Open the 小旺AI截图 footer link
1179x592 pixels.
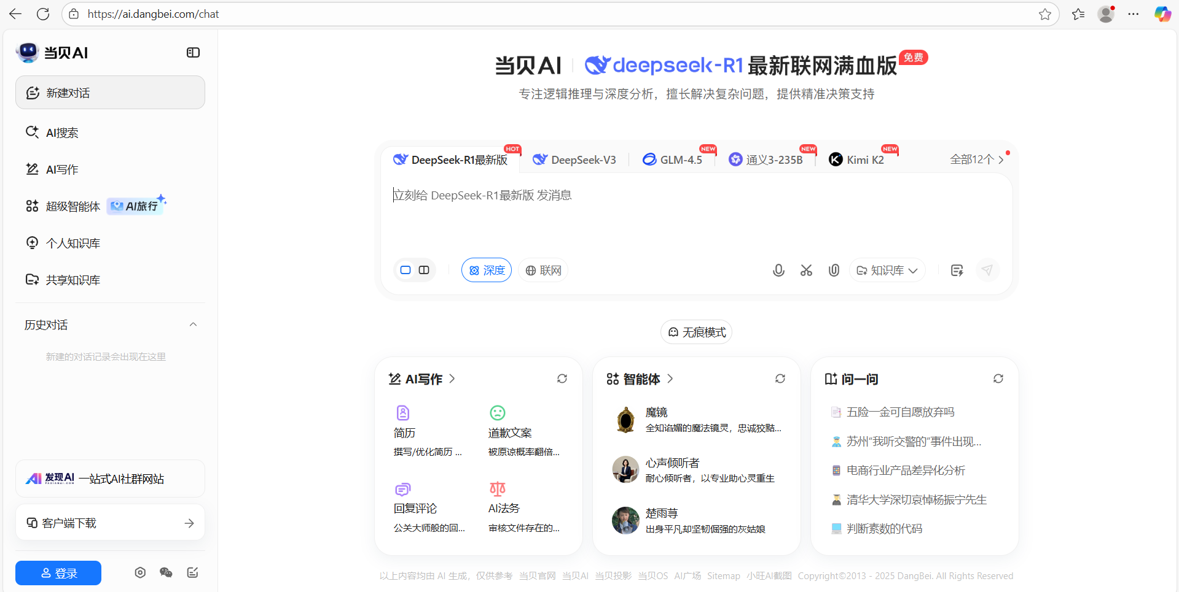pyautogui.click(x=769, y=576)
